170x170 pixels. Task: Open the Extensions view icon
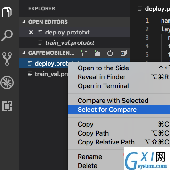click(7, 106)
